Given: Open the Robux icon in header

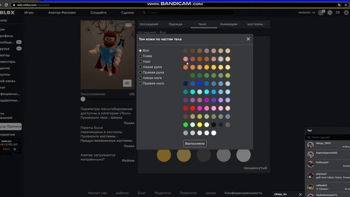Looking at the screenshot, I should click(330, 13).
